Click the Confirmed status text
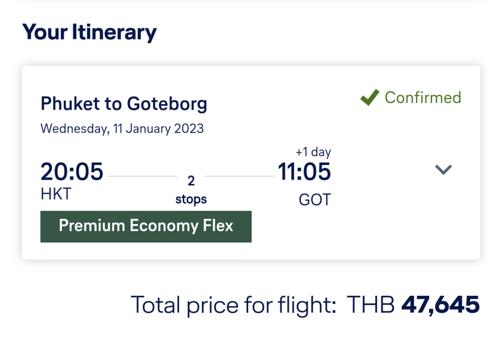The height and width of the screenshot is (349, 494). (x=423, y=98)
